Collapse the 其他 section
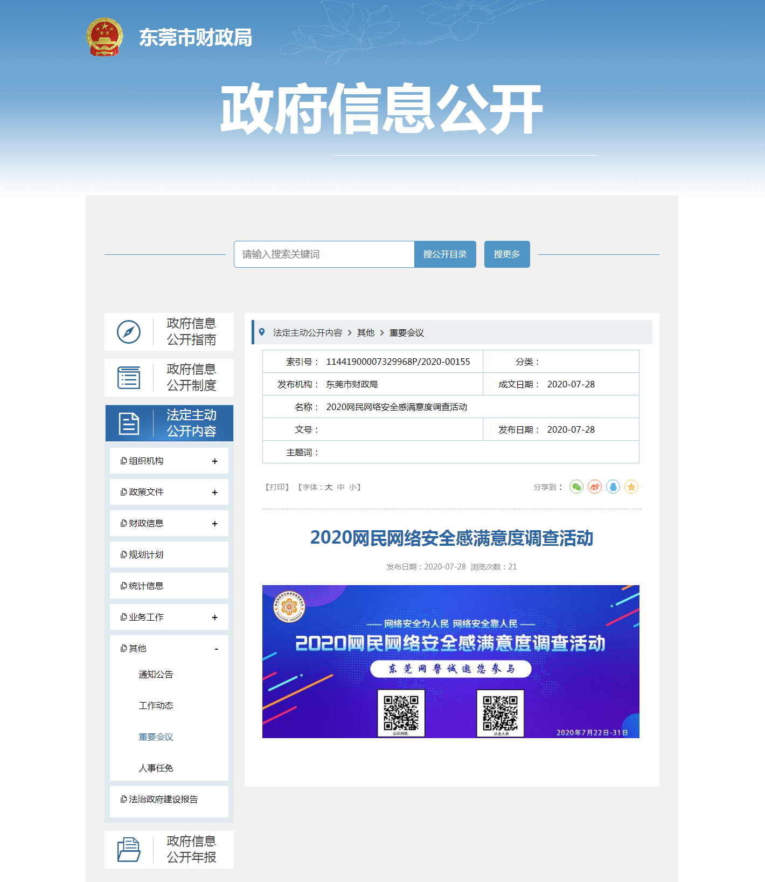The height and width of the screenshot is (882, 765). [x=216, y=649]
